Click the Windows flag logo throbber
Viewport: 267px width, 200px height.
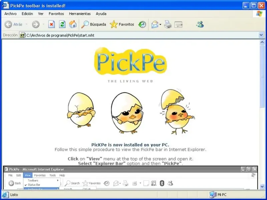pyautogui.click(x=259, y=14)
